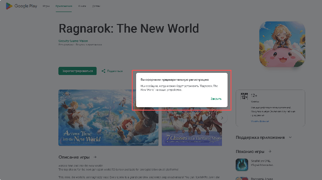Open the Детям tab

point(96,6)
